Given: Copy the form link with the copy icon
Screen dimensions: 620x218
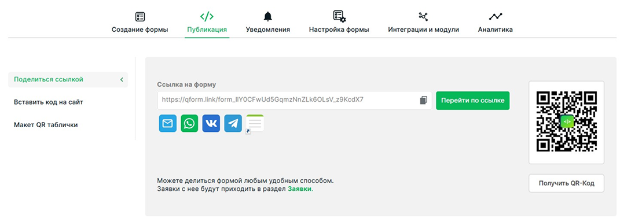Looking at the screenshot, I should point(424,100).
